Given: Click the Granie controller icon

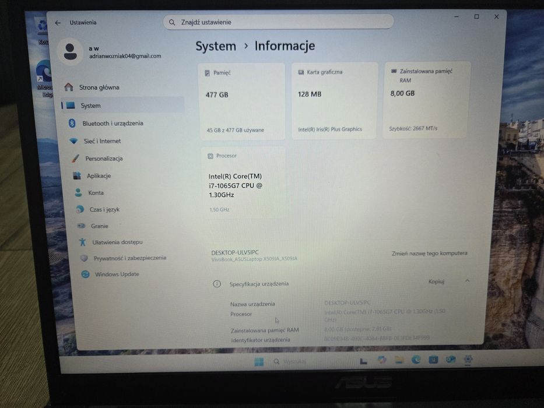Looking at the screenshot, I should (82, 226).
